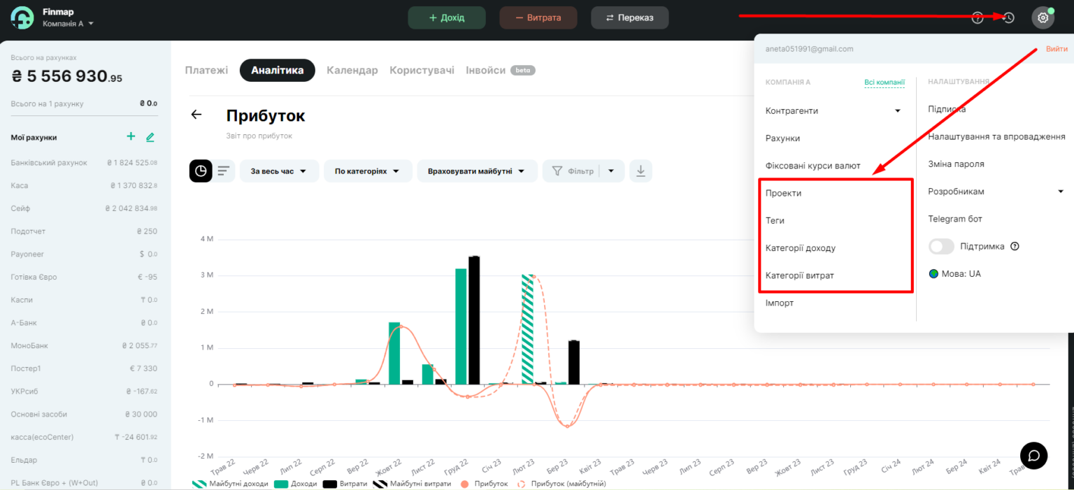The width and height of the screenshot is (1074, 490).
Task: Click the Проекти menu entry
Action: pos(784,193)
